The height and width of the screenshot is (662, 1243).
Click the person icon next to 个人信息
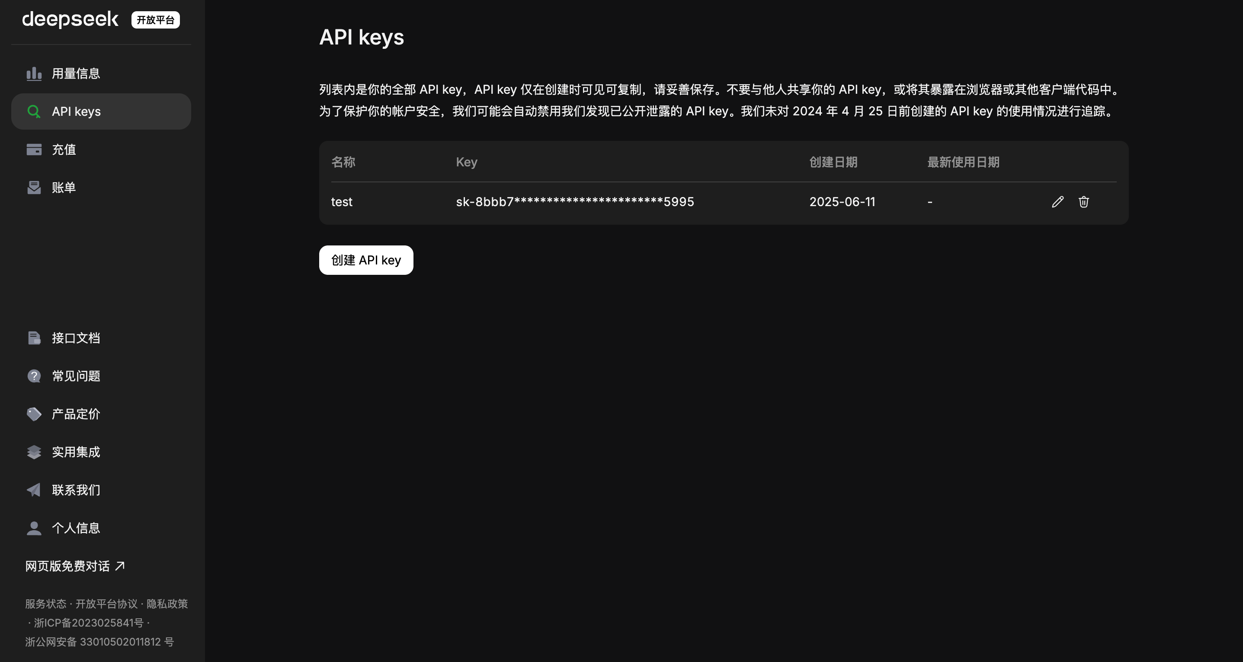tap(34, 528)
